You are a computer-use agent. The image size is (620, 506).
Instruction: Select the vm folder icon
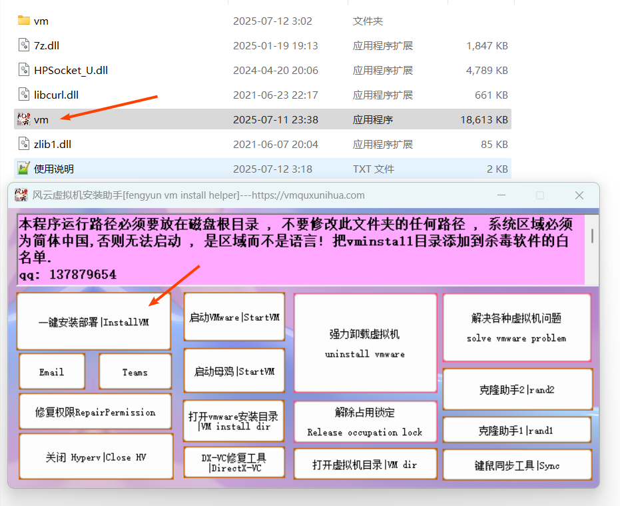click(x=23, y=21)
